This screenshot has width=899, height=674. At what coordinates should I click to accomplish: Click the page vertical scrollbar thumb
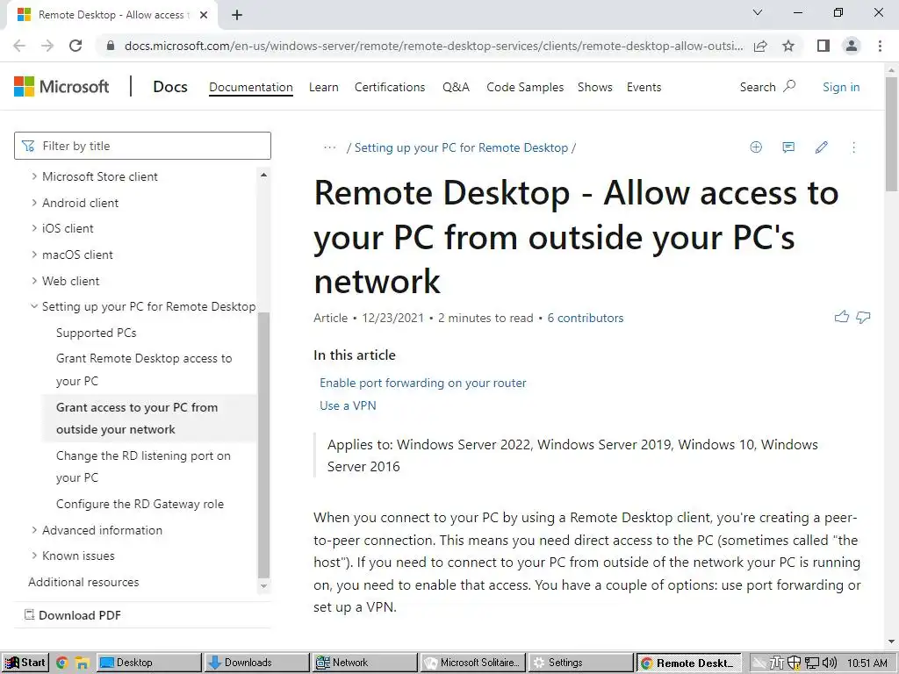click(892, 133)
